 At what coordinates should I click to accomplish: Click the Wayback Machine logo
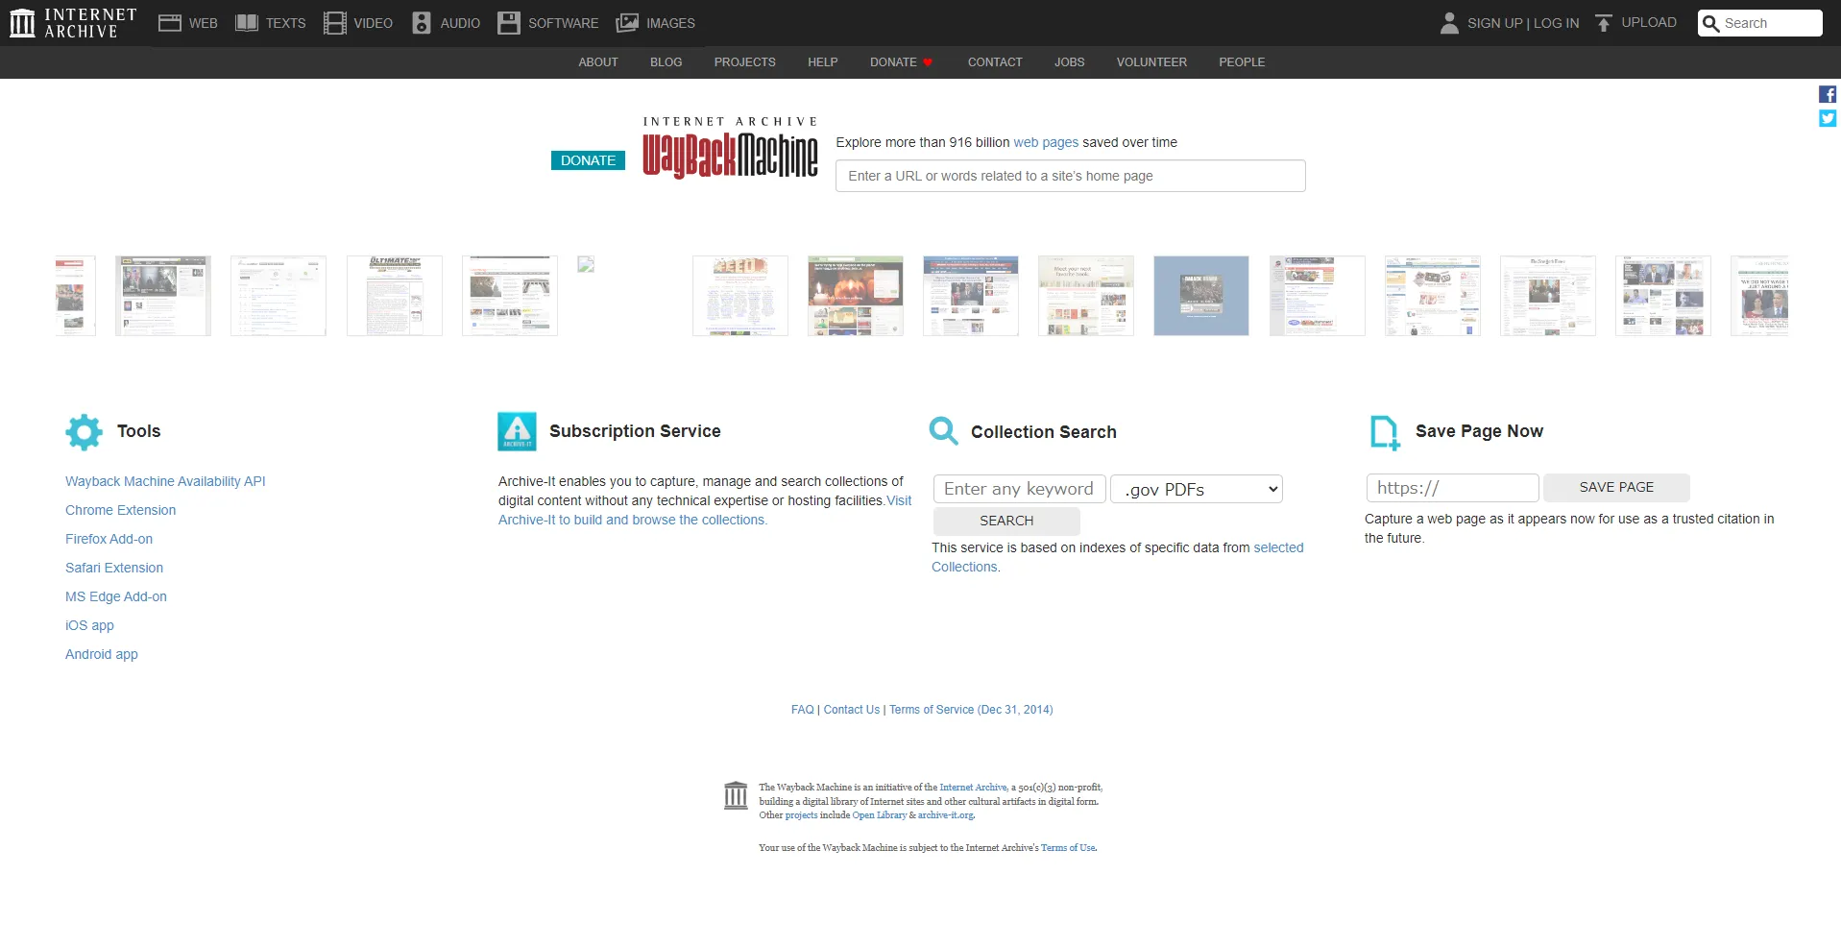click(731, 149)
